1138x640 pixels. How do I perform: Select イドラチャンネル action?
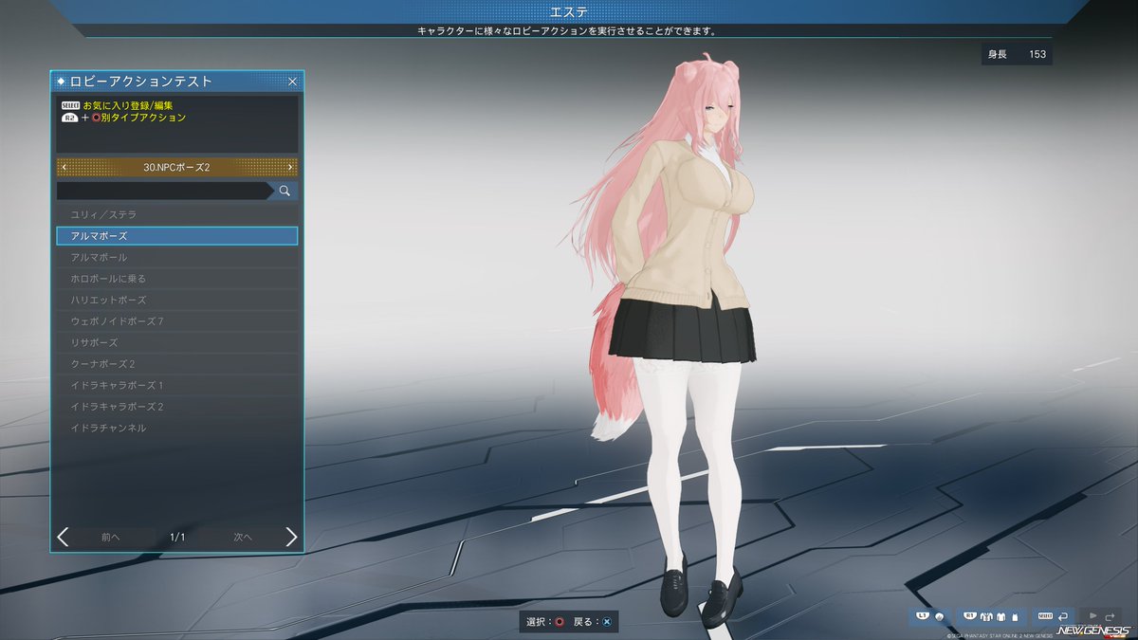[x=177, y=428]
